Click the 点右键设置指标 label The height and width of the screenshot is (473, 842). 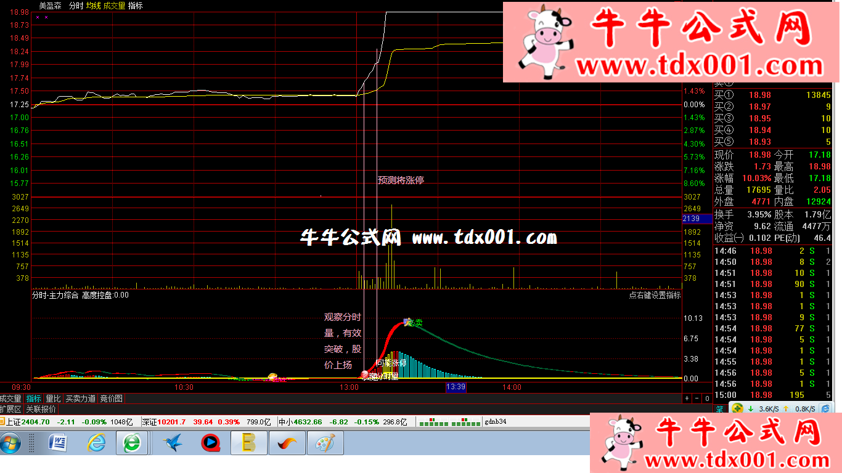(x=655, y=295)
